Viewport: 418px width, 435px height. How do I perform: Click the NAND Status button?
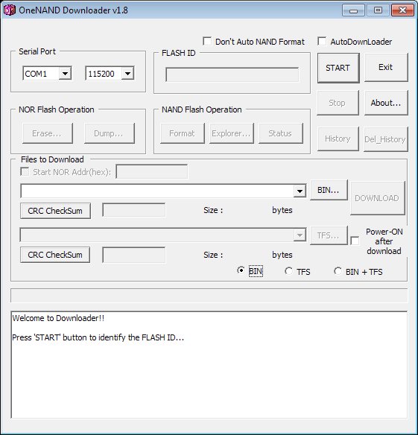[x=281, y=133]
